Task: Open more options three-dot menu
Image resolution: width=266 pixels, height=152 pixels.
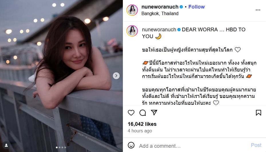Action: (258, 10)
